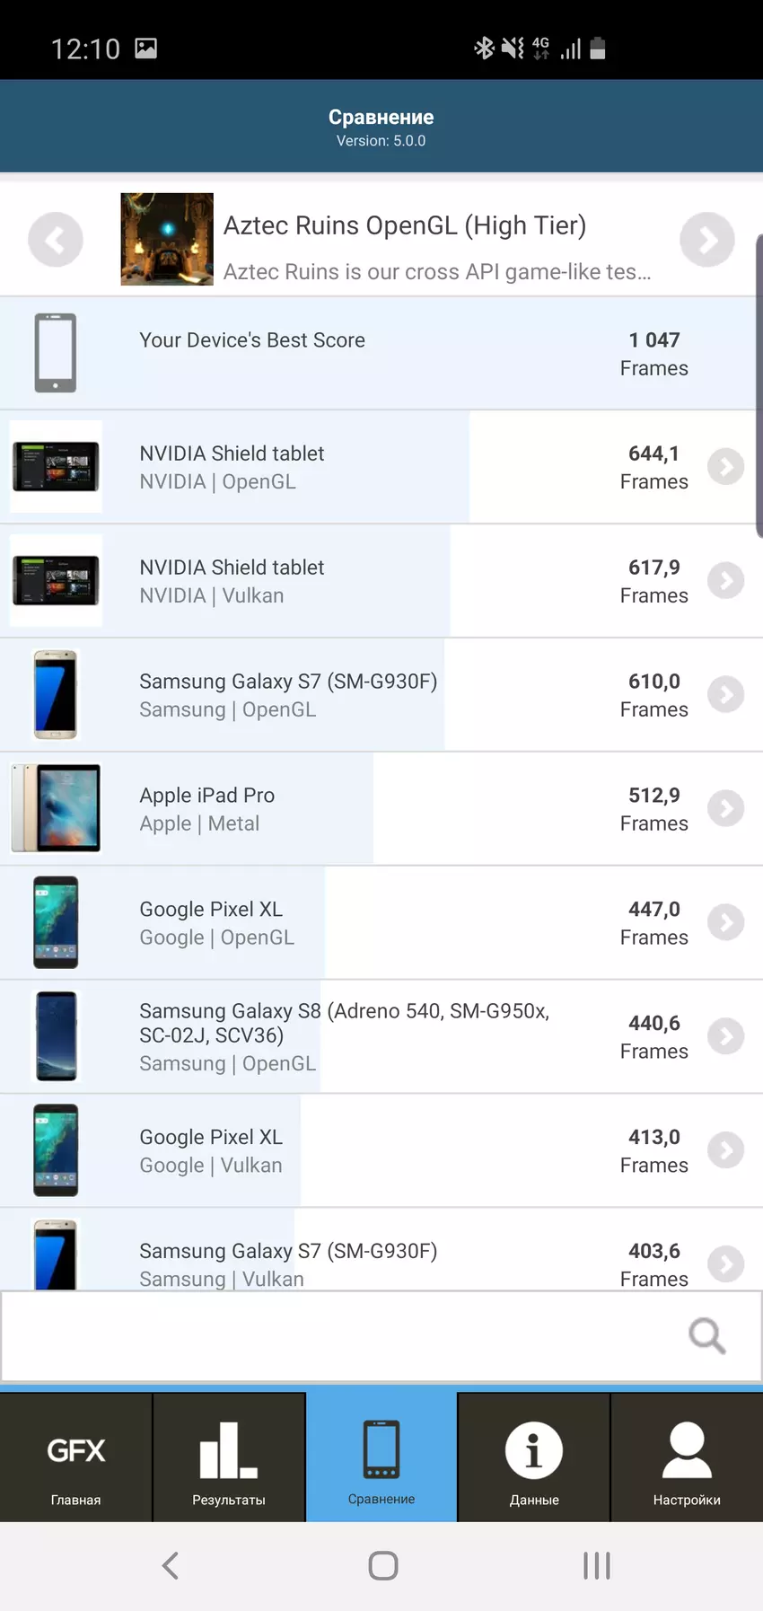Click the Aztec Ruins test thumbnail
Screen dimensions: 763x1611
[167, 239]
